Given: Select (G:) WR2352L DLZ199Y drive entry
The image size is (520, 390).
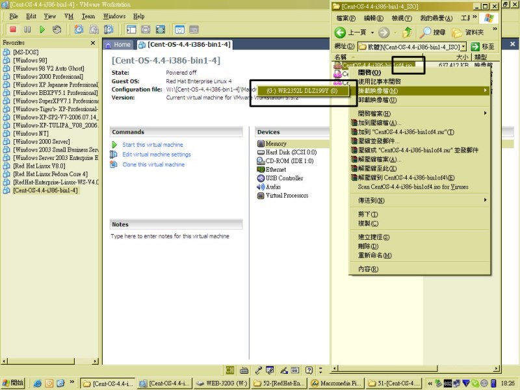Looking at the screenshot, I should (302, 90).
